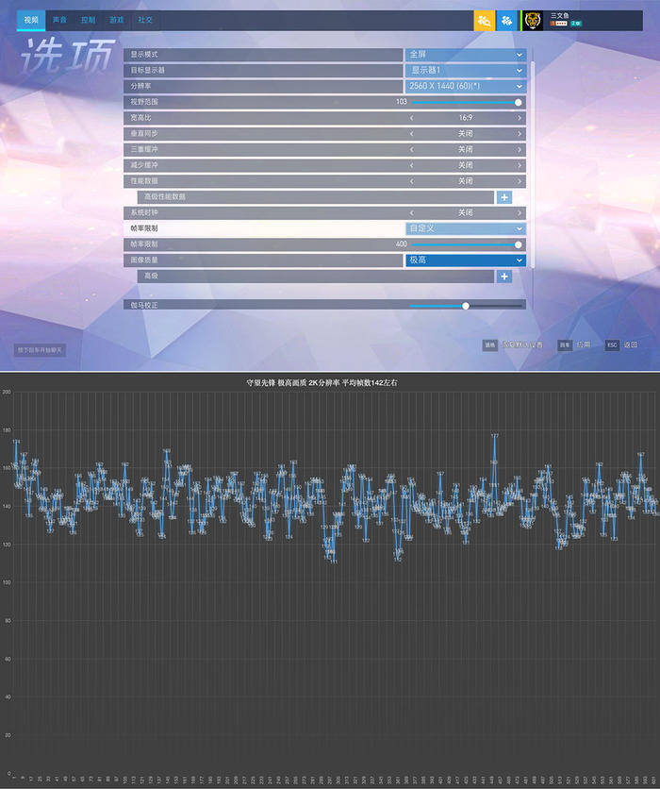The image size is (660, 789).
Task: Click the chat prompt box at bottom left
Action: coord(40,350)
